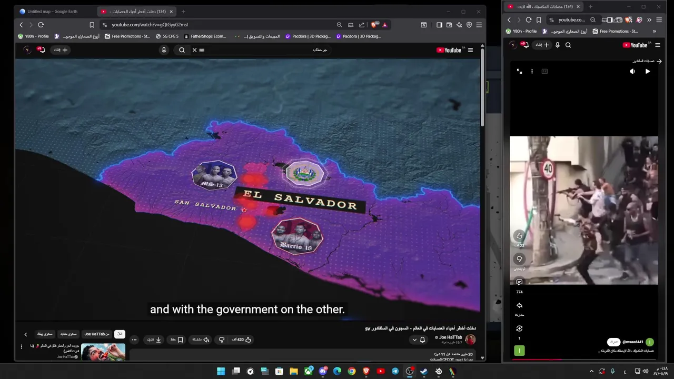Share the El Salvador video
This screenshot has height=379, width=674.
[201, 340]
